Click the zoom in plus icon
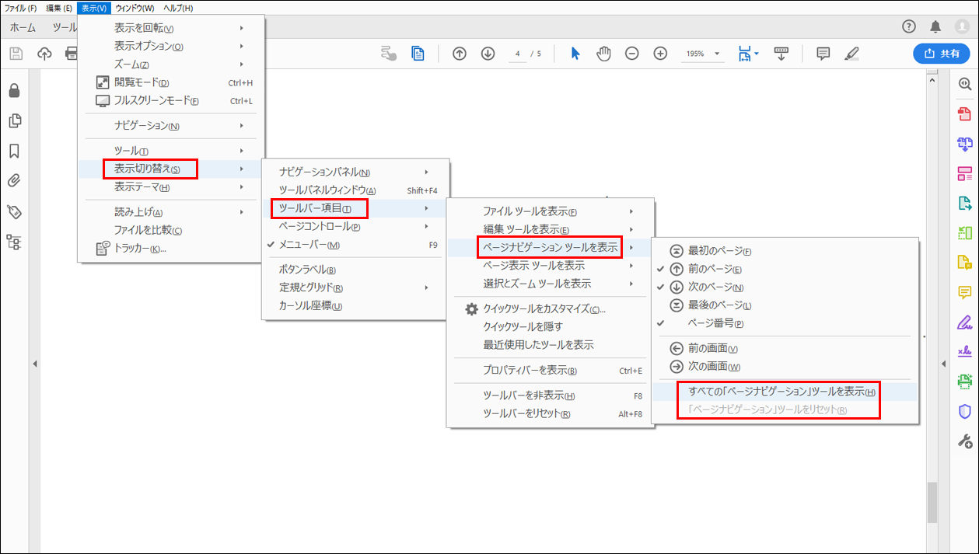 [660, 54]
